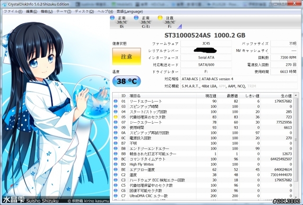Click the raw value 73014444070 in row C2
This screenshot has height=205, width=303.
pos(281,175)
